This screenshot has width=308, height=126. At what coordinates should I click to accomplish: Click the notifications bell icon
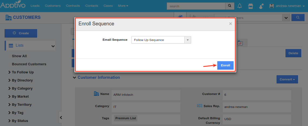click(240, 6)
